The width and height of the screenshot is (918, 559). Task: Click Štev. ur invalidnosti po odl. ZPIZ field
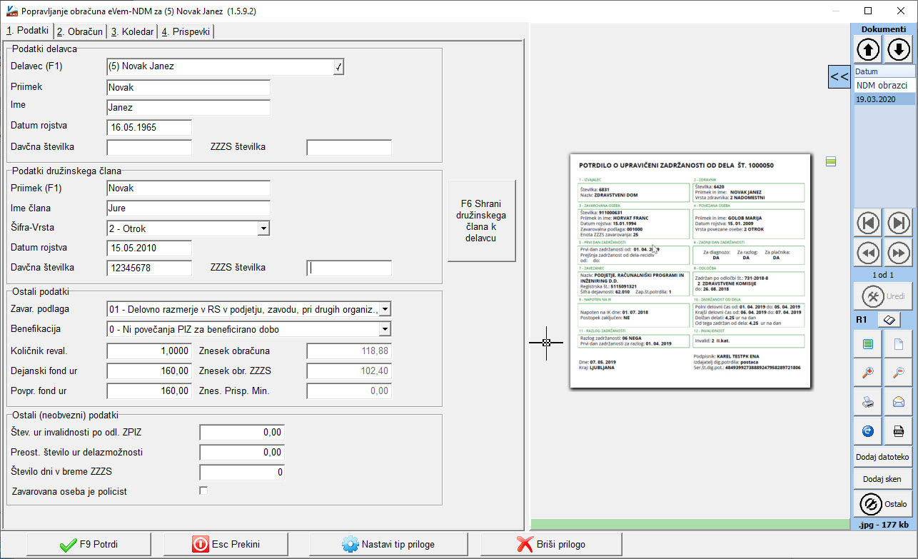[x=242, y=432]
